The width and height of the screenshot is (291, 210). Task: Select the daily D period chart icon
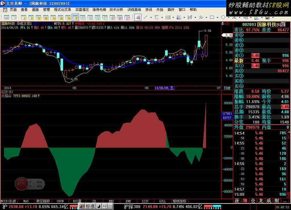coord(75,17)
